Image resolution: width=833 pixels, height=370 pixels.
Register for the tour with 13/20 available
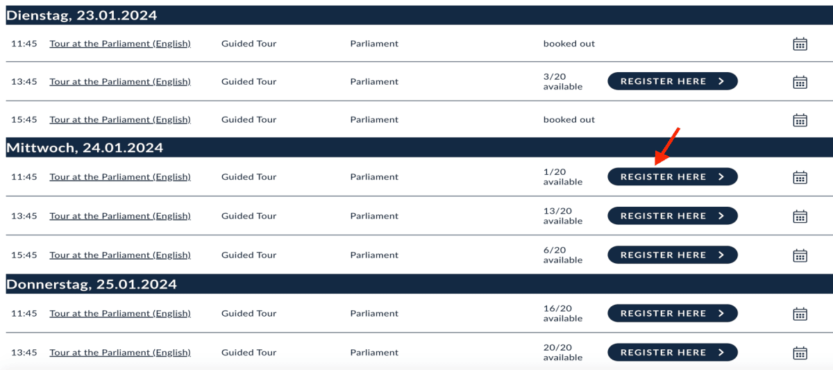click(x=673, y=216)
